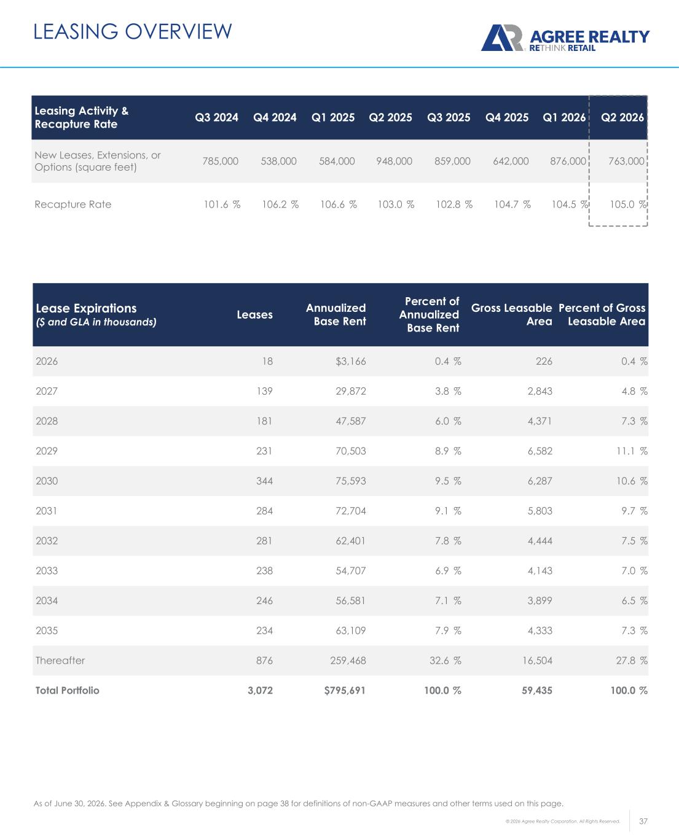
Task: Click the As of June 30, 2026 footnote
Action: click(x=298, y=803)
